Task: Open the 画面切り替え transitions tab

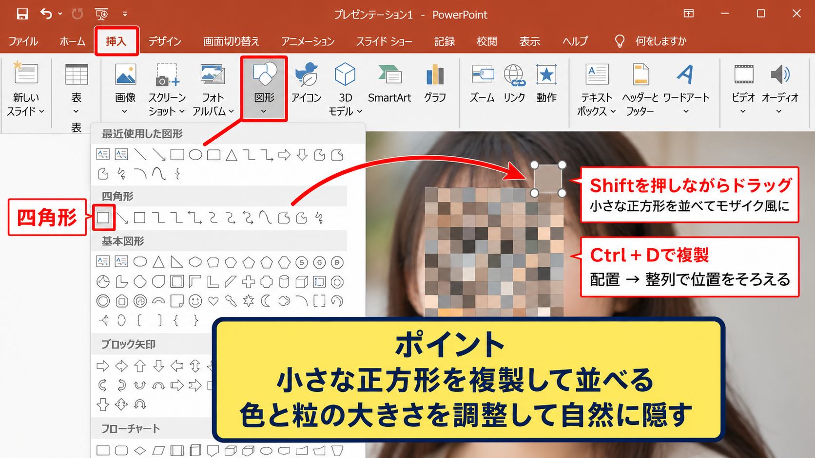Action: pyautogui.click(x=231, y=41)
